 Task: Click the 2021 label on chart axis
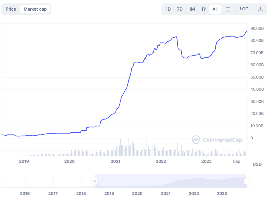tap(115, 161)
